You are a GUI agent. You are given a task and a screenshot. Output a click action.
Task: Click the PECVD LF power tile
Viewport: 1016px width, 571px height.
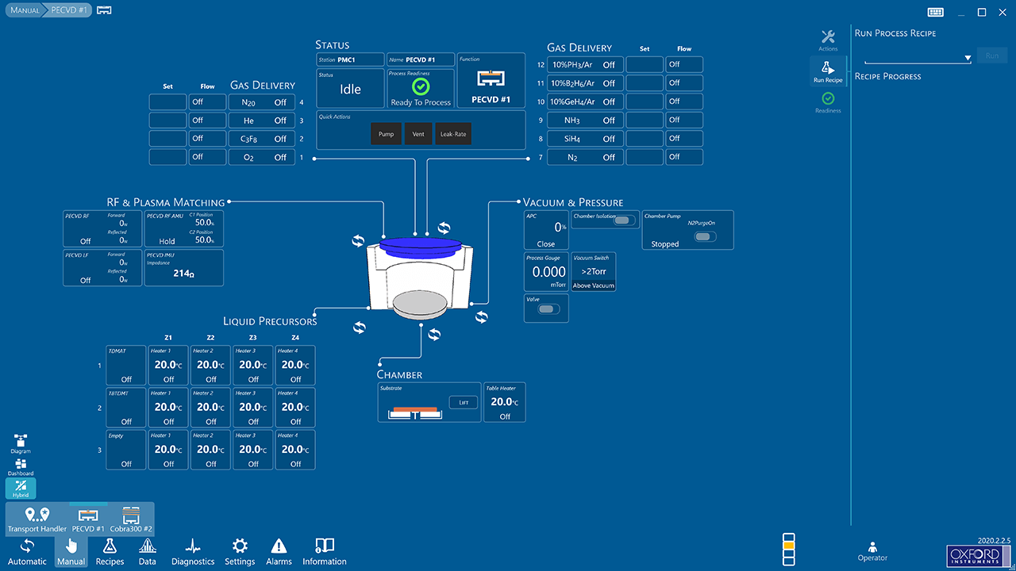click(x=102, y=268)
